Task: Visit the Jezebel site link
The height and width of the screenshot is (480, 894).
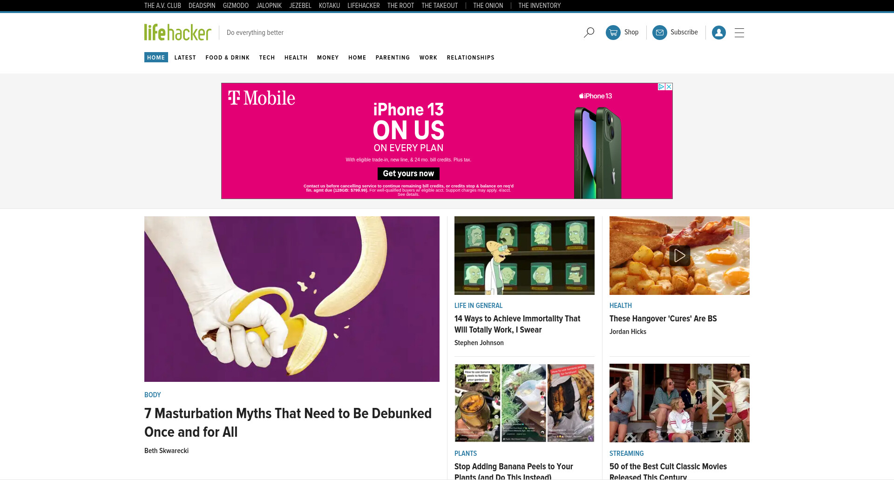Action: pyautogui.click(x=300, y=6)
